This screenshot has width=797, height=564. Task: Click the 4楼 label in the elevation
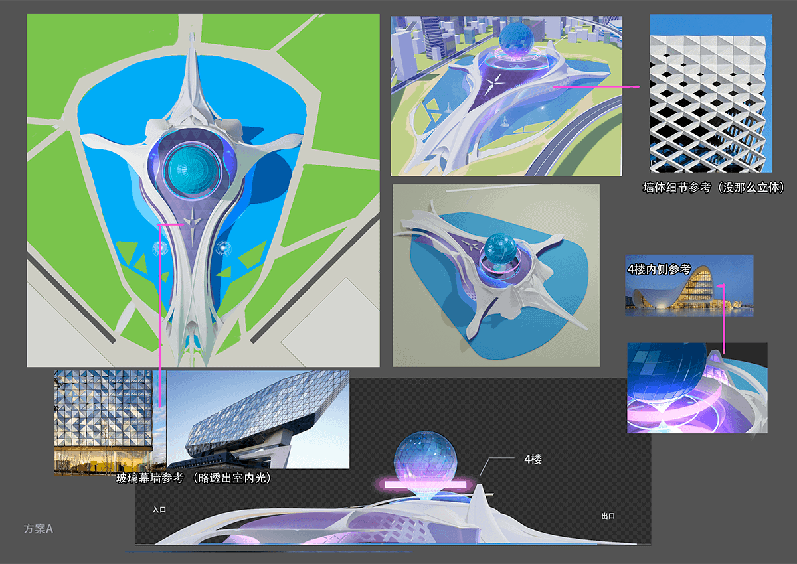coord(532,459)
